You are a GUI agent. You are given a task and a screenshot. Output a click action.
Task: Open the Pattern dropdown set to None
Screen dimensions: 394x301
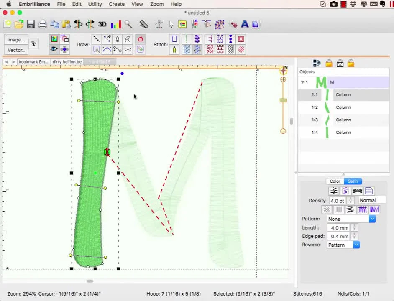coord(351,219)
